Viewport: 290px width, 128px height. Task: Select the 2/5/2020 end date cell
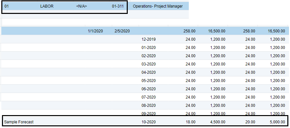point(122,31)
